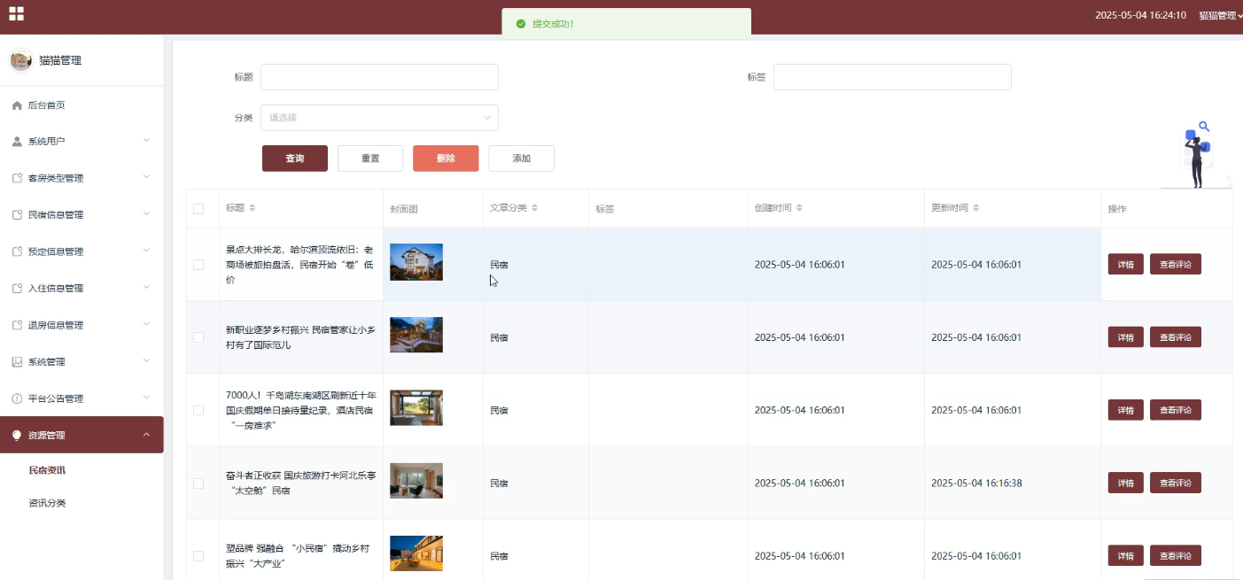Screen dimensions: 1243x580
Task: Click the chart icon beside 系统管理
Action: coord(17,362)
